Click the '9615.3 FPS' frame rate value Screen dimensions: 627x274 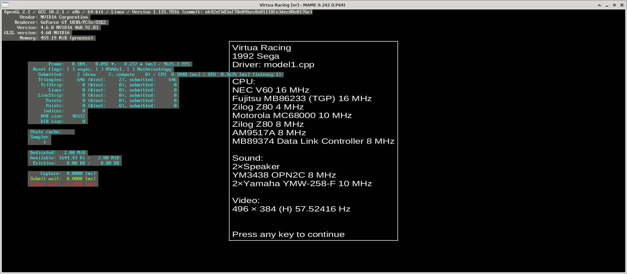tap(176, 64)
